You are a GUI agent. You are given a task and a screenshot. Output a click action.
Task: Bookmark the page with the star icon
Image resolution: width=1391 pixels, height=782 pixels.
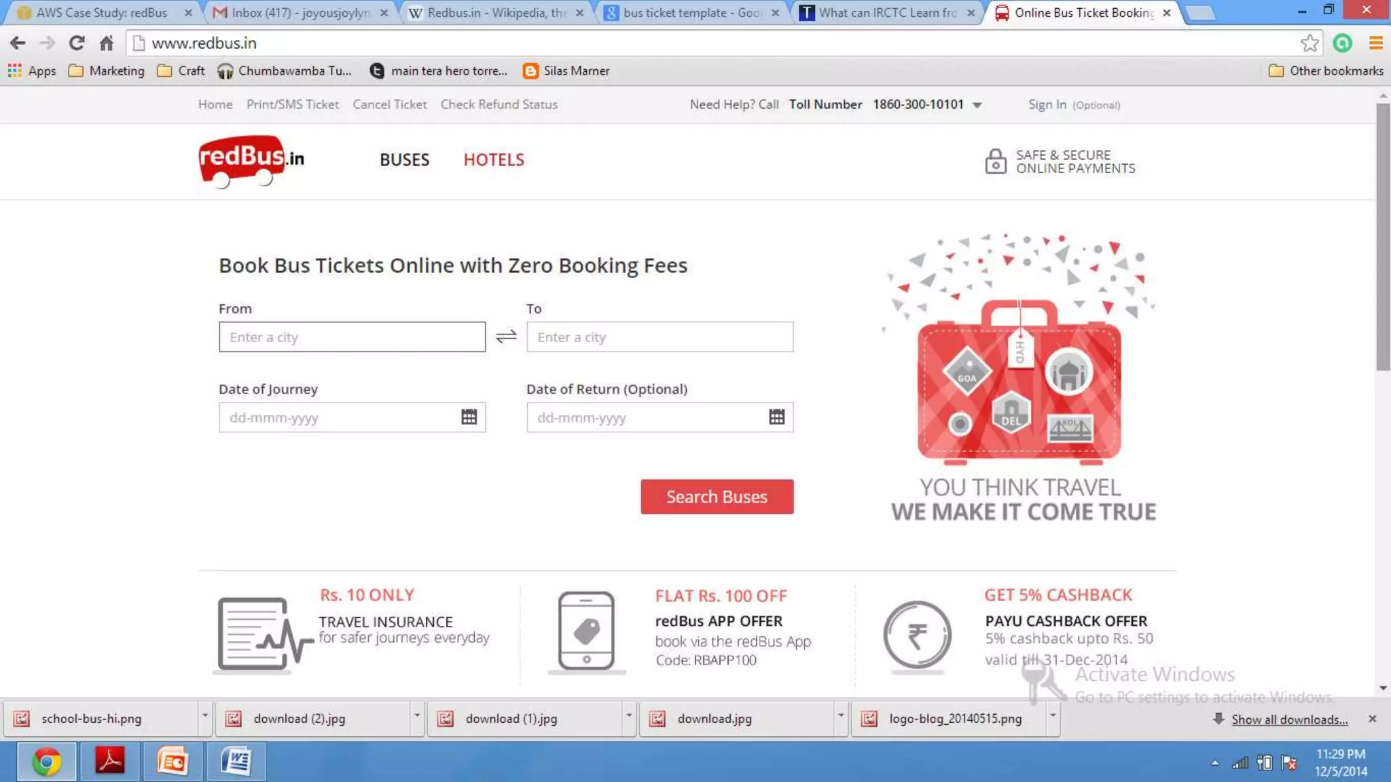coord(1309,43)
